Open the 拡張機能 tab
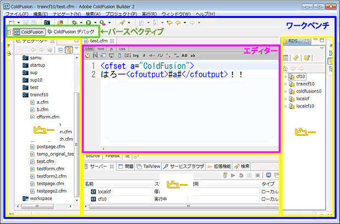This screenshot has height=224, width=340. [219, 166]
